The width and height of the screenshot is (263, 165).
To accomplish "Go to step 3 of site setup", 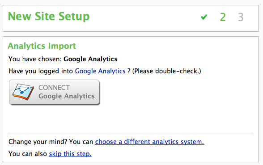I will tap(241, 17).
